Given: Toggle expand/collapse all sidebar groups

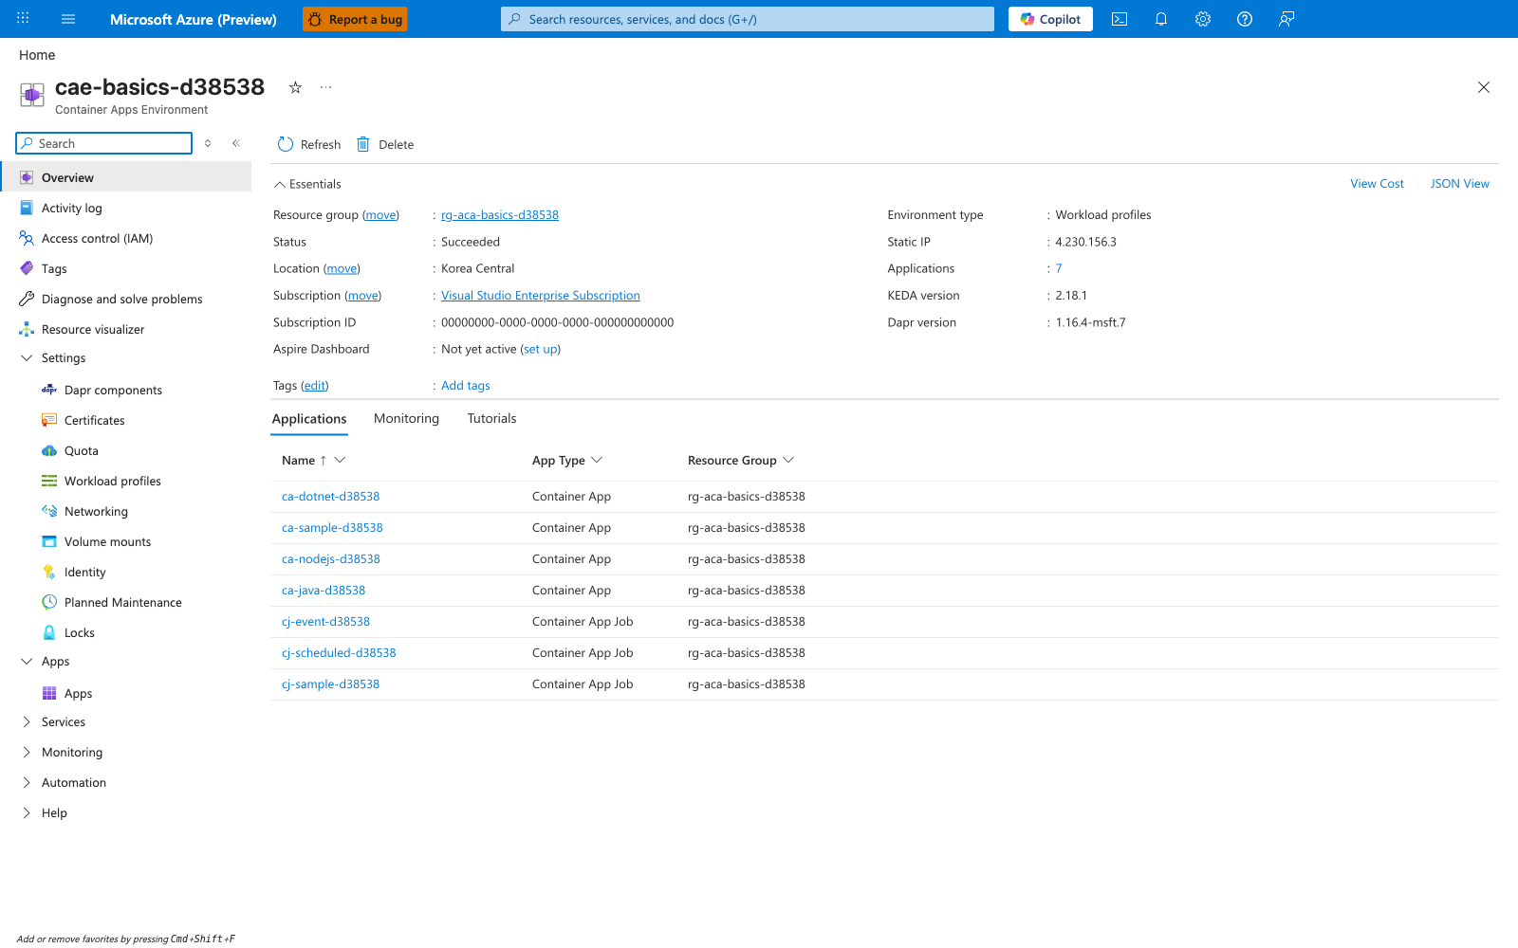Looking at the screenshot, I should click(208, 143).
